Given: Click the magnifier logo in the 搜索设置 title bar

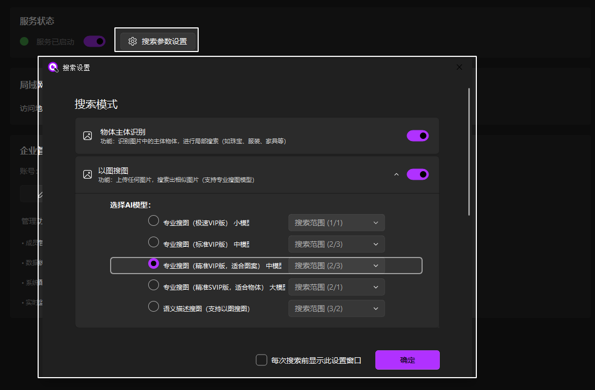Looking at the screenshot, I should point(53,67).
